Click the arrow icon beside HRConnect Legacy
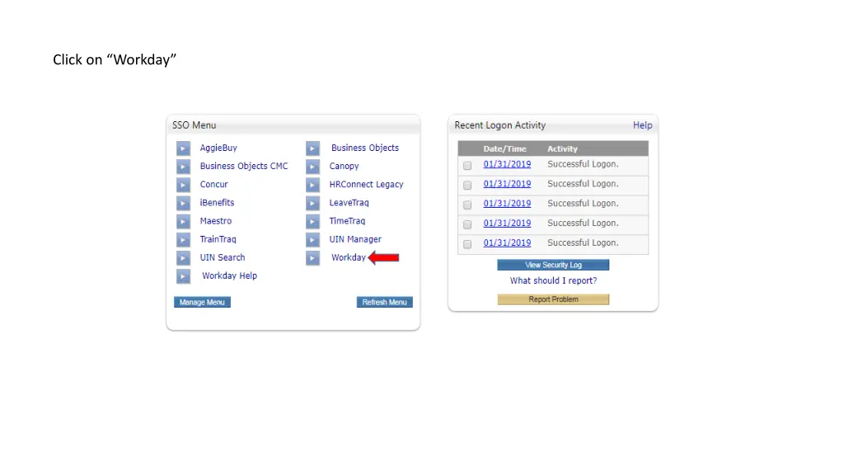This screenshot has width=844, height=475. coord(312,185)
